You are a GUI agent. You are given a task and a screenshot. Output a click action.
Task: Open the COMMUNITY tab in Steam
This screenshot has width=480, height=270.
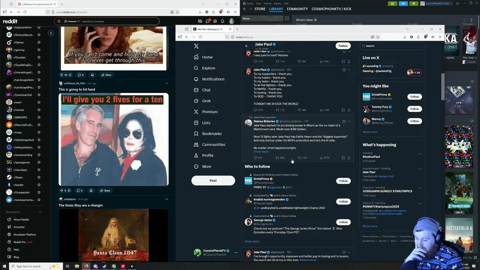tap(297, 9)
